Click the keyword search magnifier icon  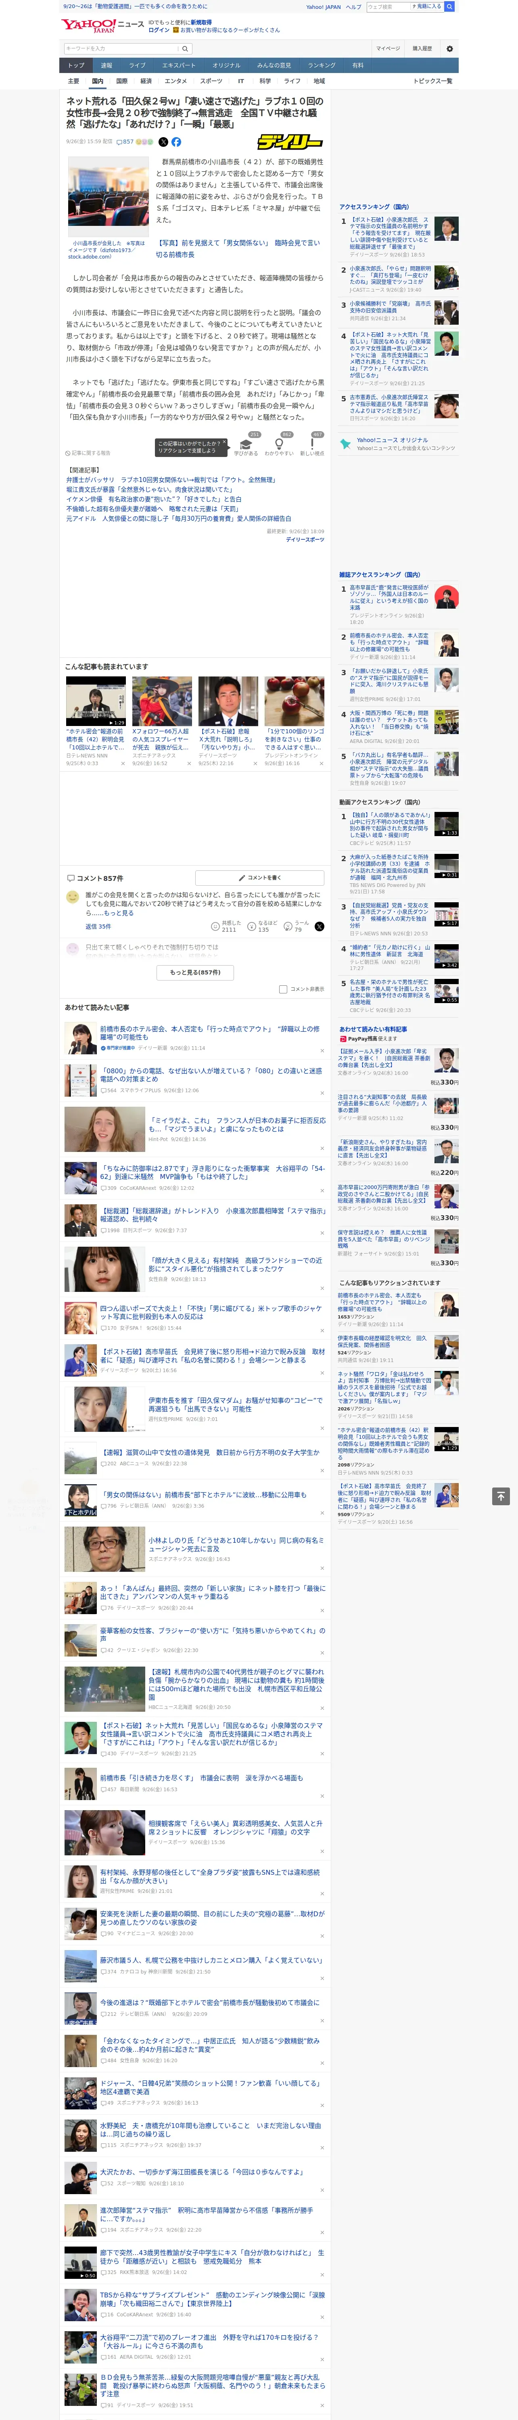[x=185, y=48]
